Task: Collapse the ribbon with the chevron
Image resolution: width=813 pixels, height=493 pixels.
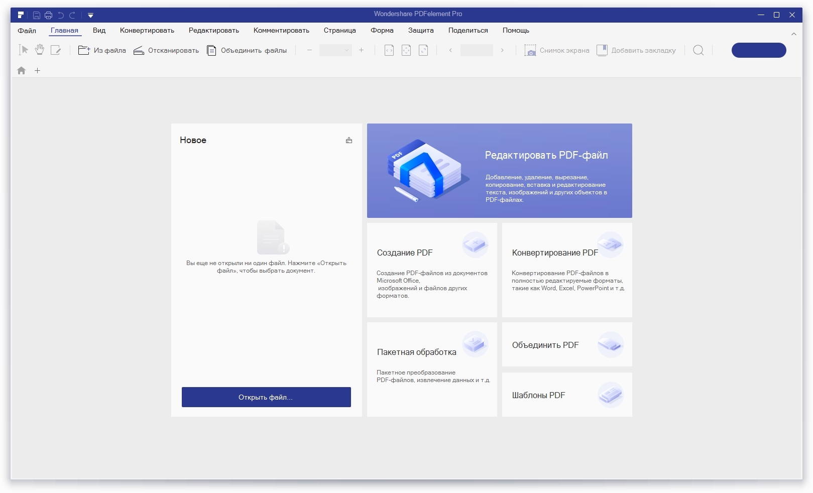Action: (x=794, y=34)
